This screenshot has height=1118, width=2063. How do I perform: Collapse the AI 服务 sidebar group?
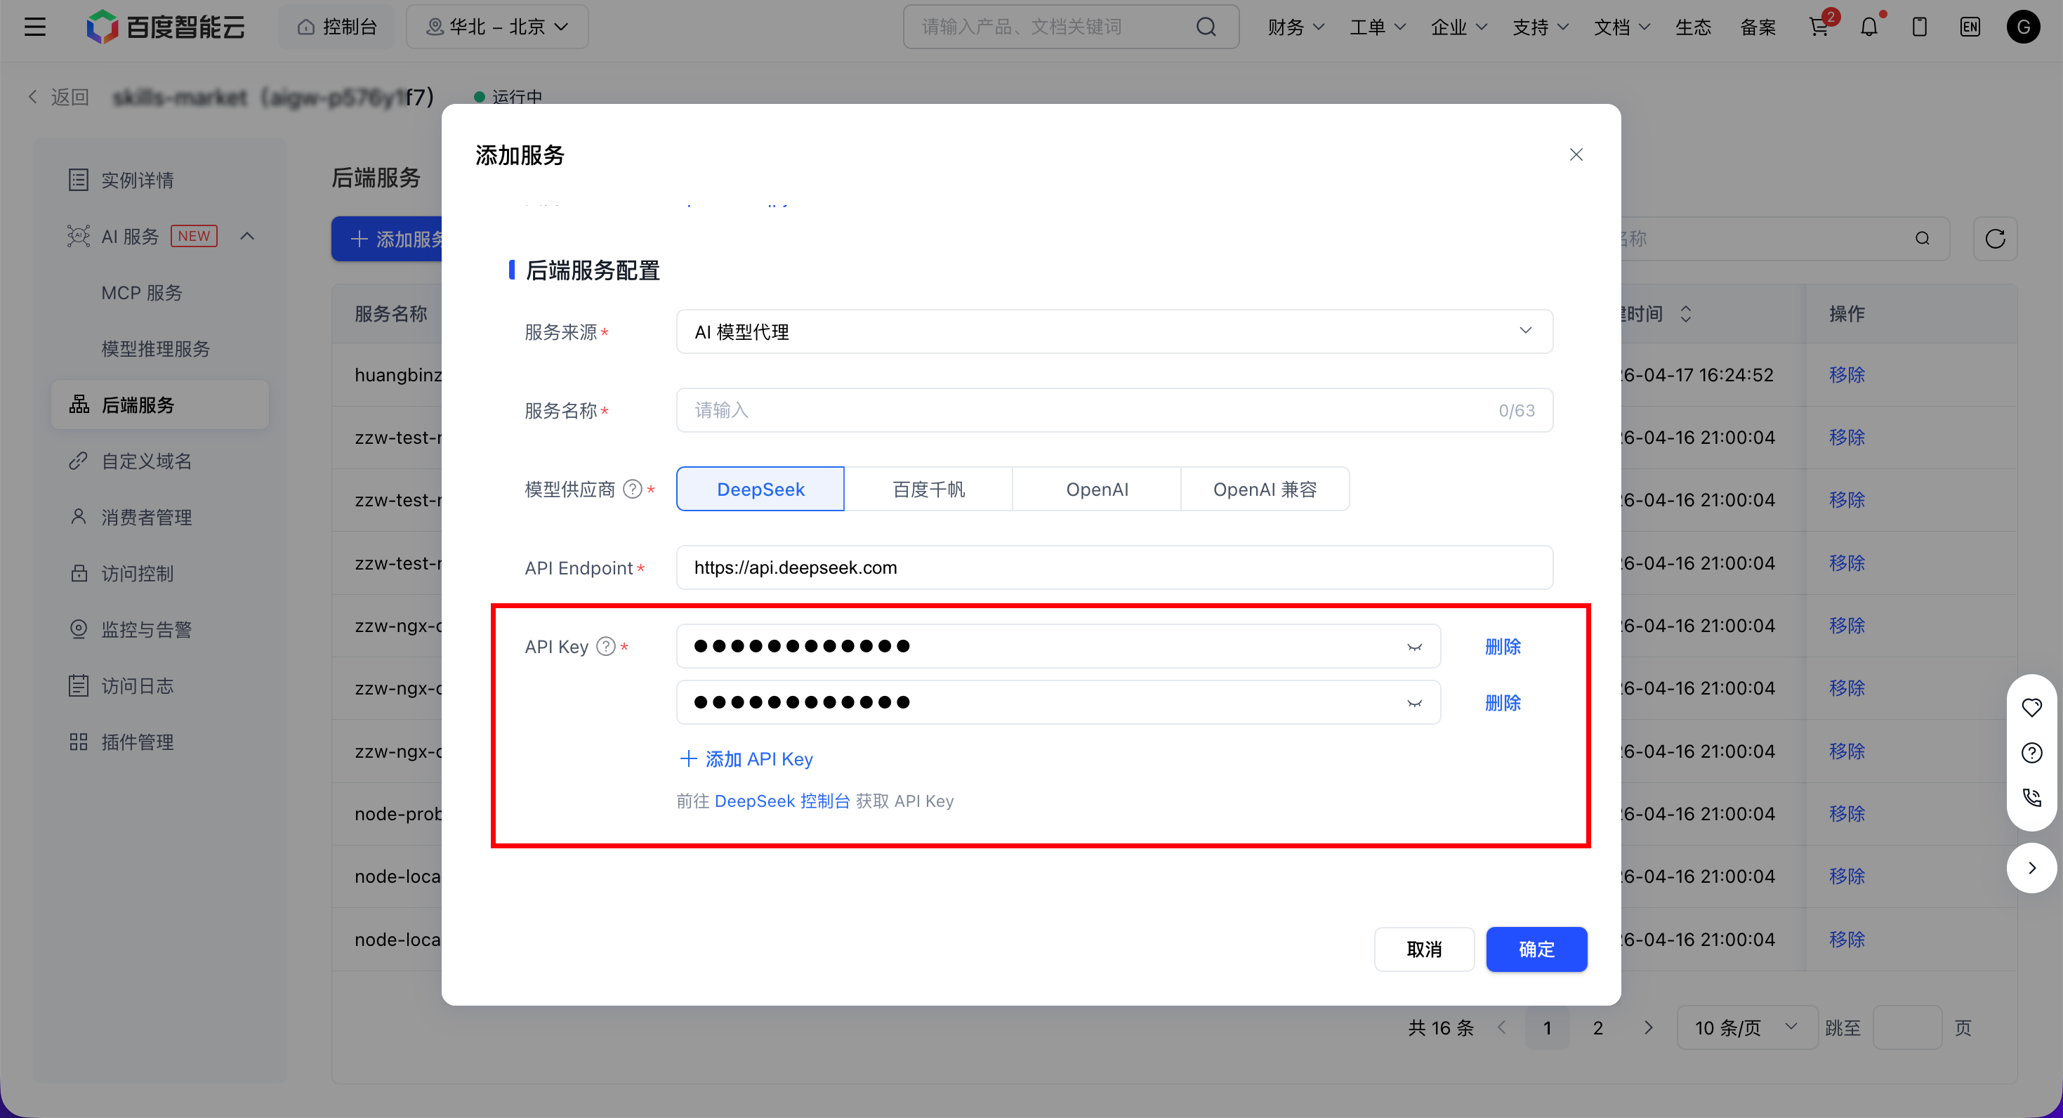pos(247,236)
